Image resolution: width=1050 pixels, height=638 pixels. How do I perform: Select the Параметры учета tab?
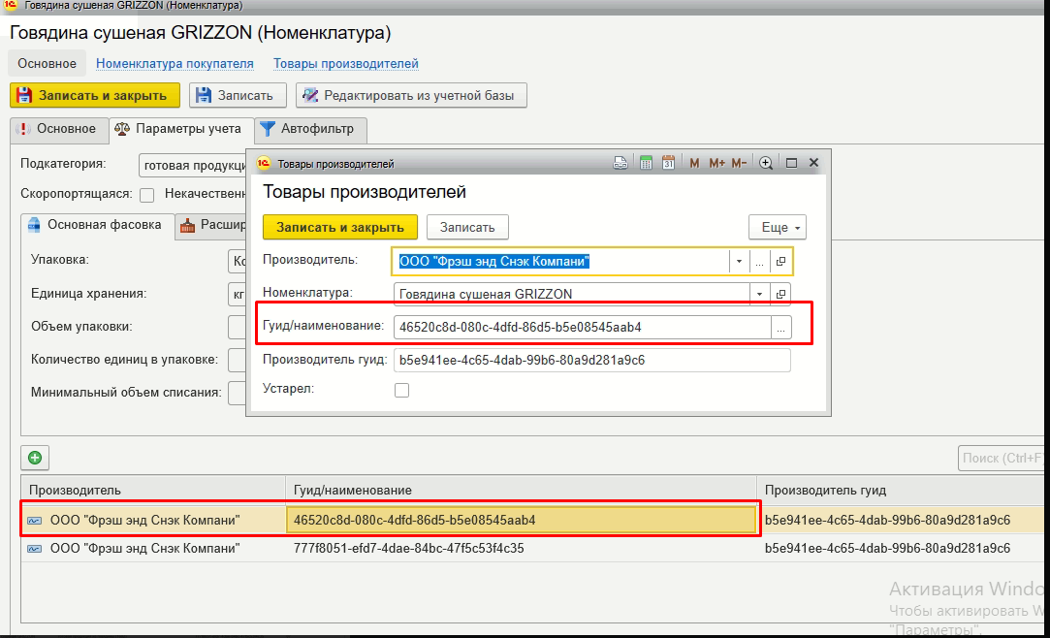point(180,129)
